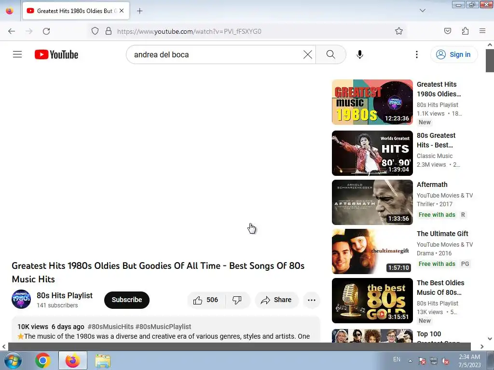Open the YouTube guide menu
The image size is (494, 370).
[x=17, y=54]
